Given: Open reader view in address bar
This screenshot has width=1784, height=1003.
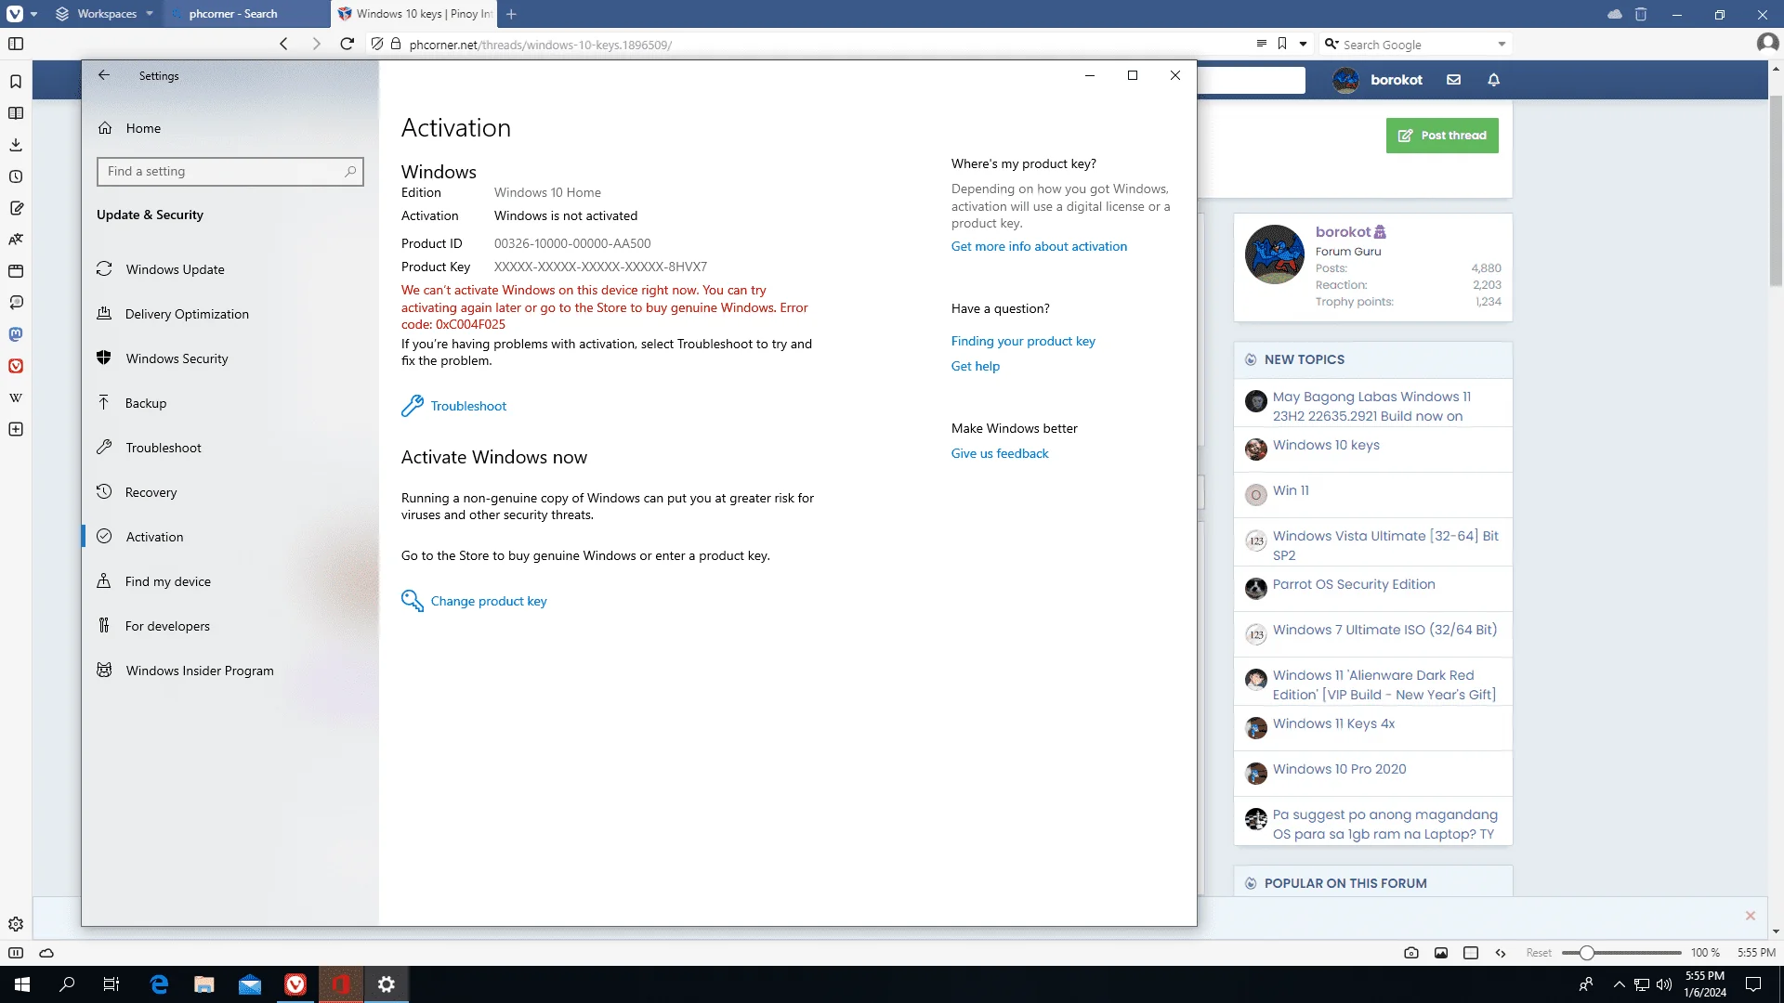Looking at the screenshot, I should click(1261, 44).
